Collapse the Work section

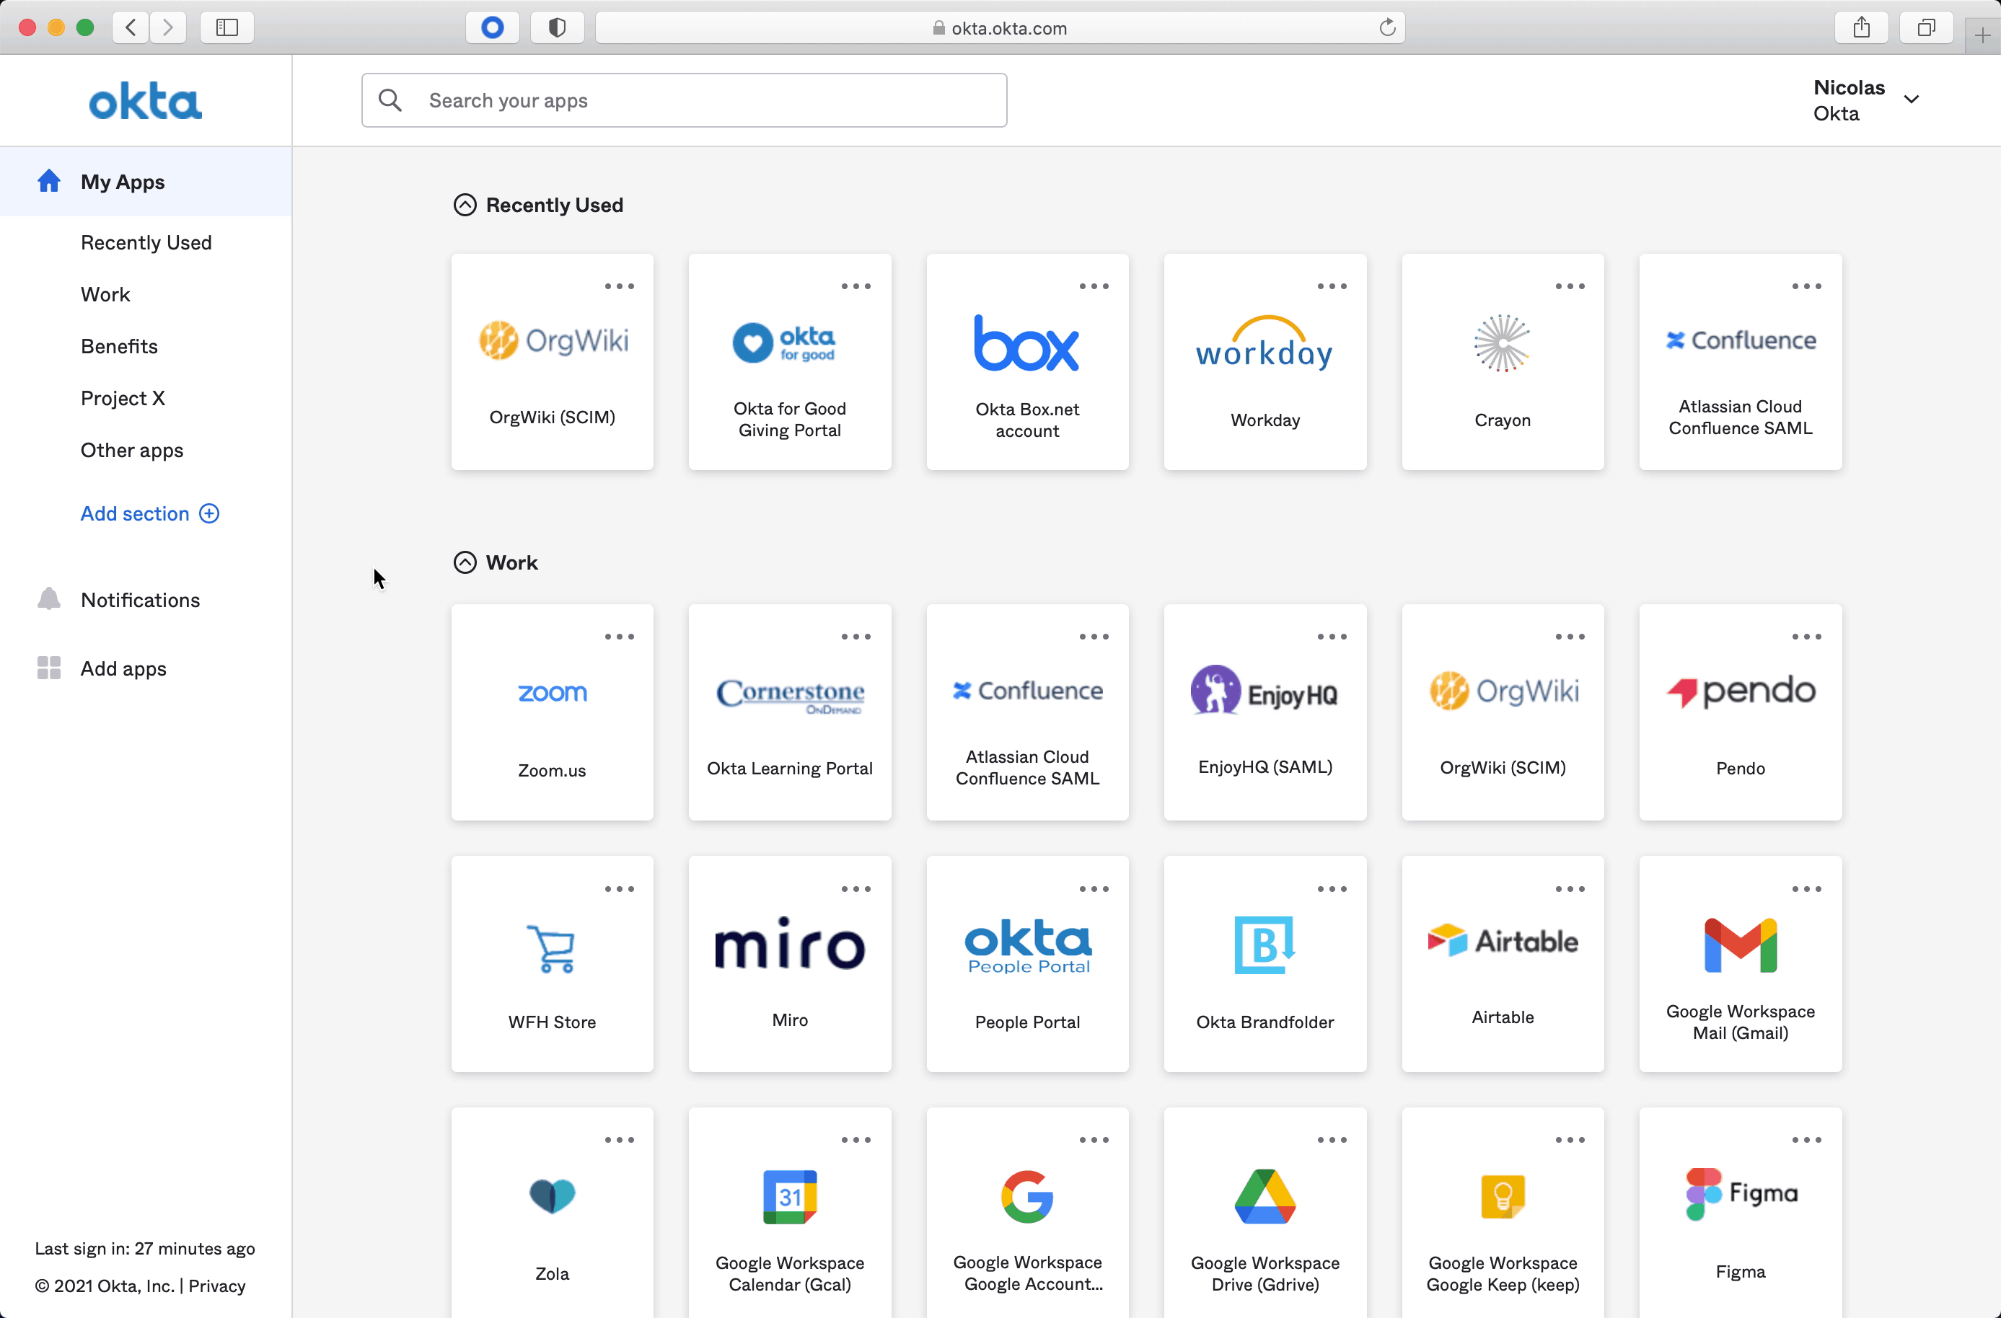pyautogui.click(x=465, y=562)
